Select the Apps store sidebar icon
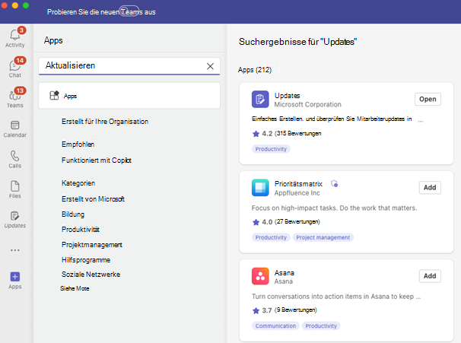461x343 pixels. [x=15, y=280]
